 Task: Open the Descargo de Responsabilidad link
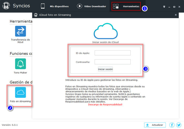105,104
